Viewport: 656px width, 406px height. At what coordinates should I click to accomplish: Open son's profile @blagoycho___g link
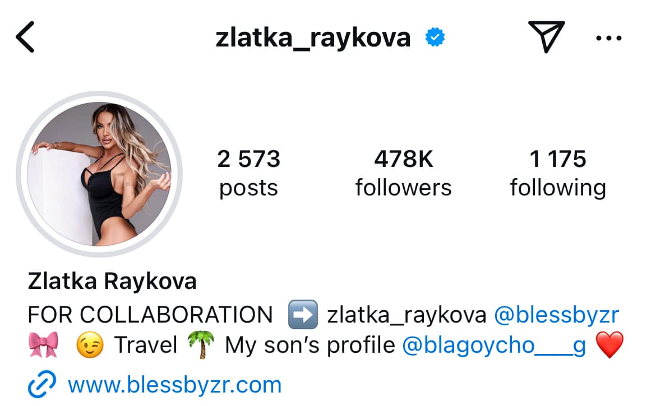pyautogui.click(x=493, y=346)
